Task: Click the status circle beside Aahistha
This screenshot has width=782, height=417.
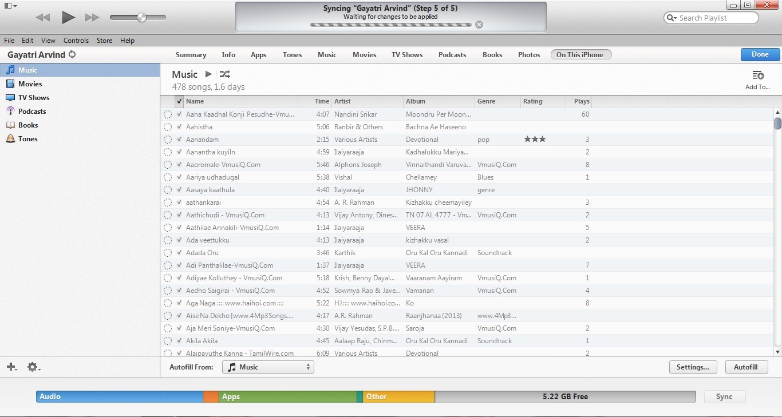Action: tap(168, 127)
